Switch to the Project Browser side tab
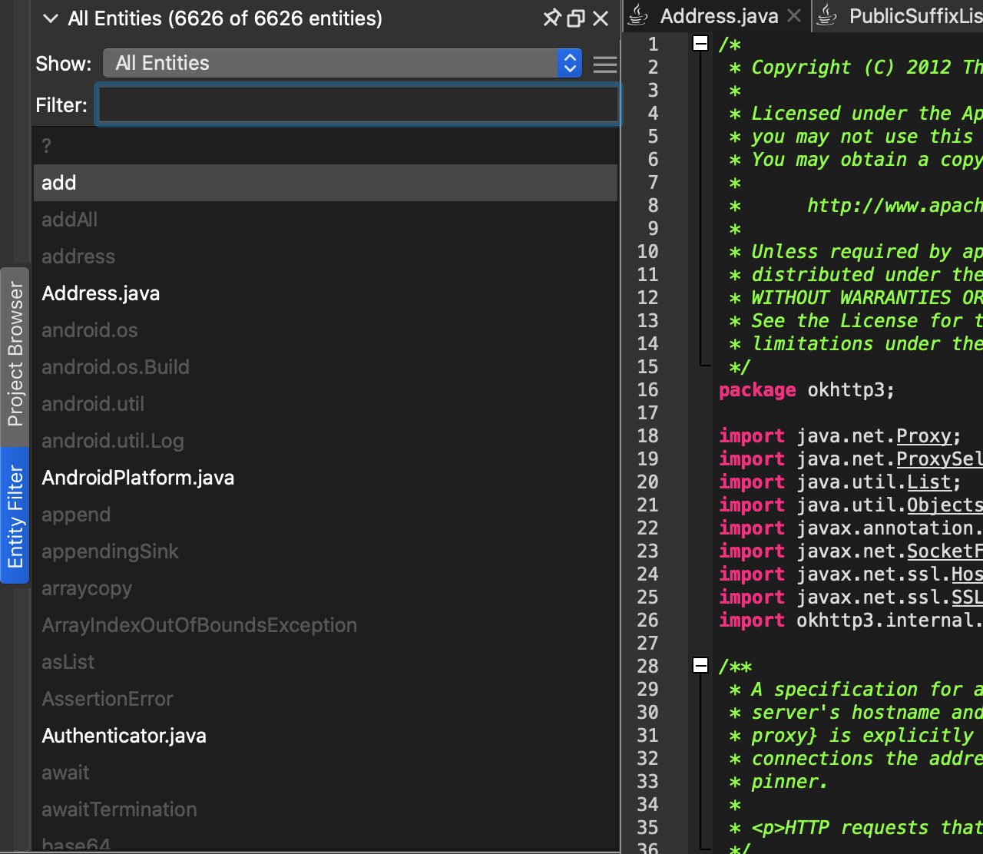This screenshot has width=983, height=854. click(x=15, y=354)
